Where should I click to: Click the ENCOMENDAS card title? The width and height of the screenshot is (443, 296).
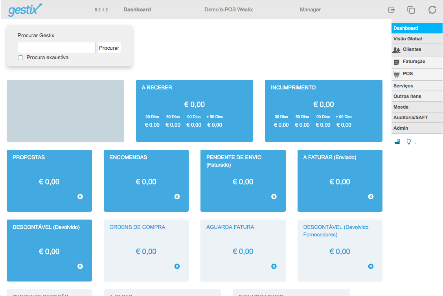click(128, 157)
